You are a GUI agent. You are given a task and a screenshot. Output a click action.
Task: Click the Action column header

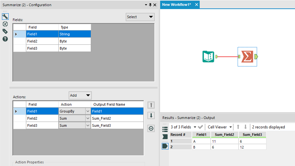point(75,104)
